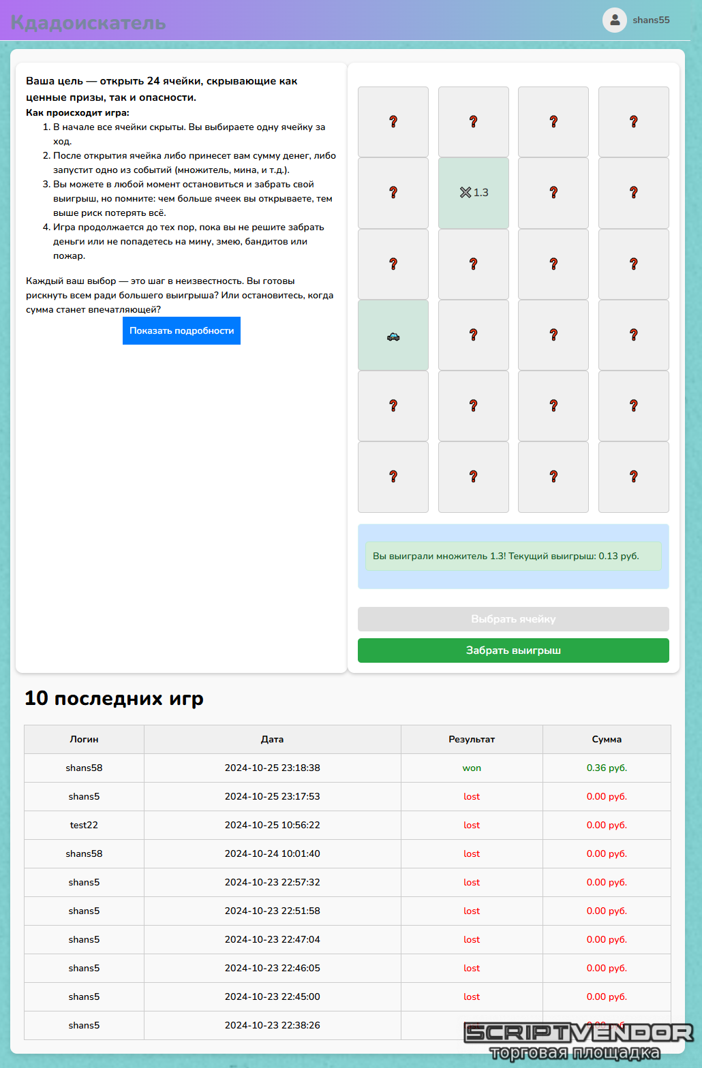
Task: Open hidden cell immediately right of 1.3 multiplier
Action: coord(553,193)
